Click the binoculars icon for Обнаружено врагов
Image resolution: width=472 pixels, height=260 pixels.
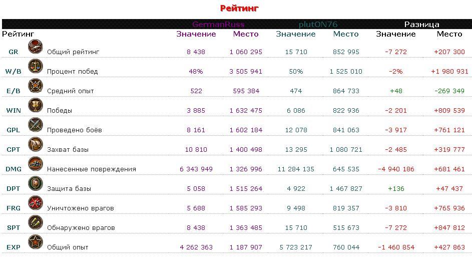[x=35, y=223]
